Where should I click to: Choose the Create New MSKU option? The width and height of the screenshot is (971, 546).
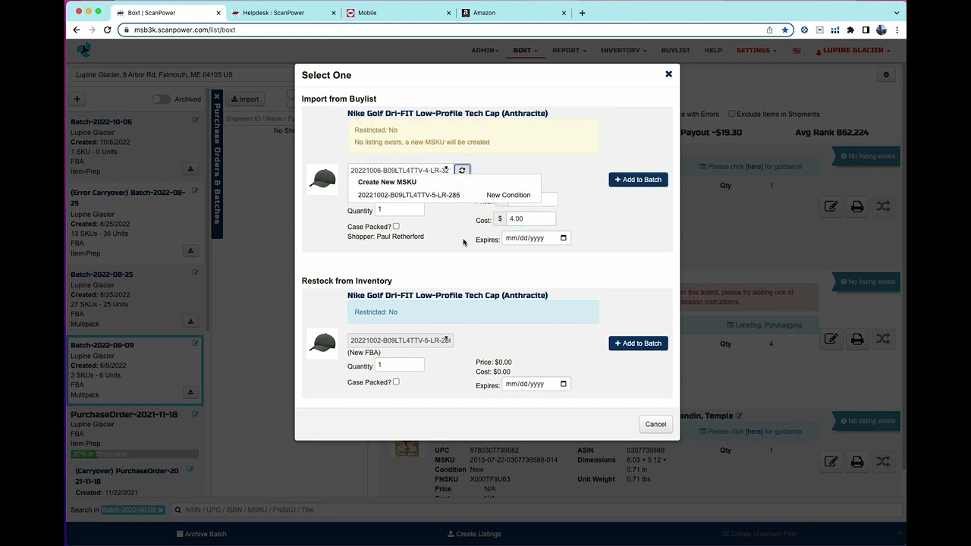pyautogui.click(x=387, y=182)
